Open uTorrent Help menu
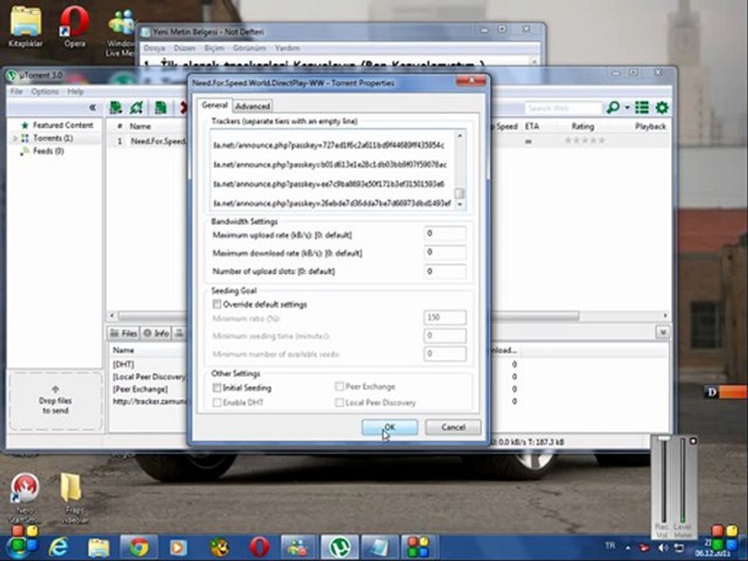The image size is (748, 561). tap(76, 91)
